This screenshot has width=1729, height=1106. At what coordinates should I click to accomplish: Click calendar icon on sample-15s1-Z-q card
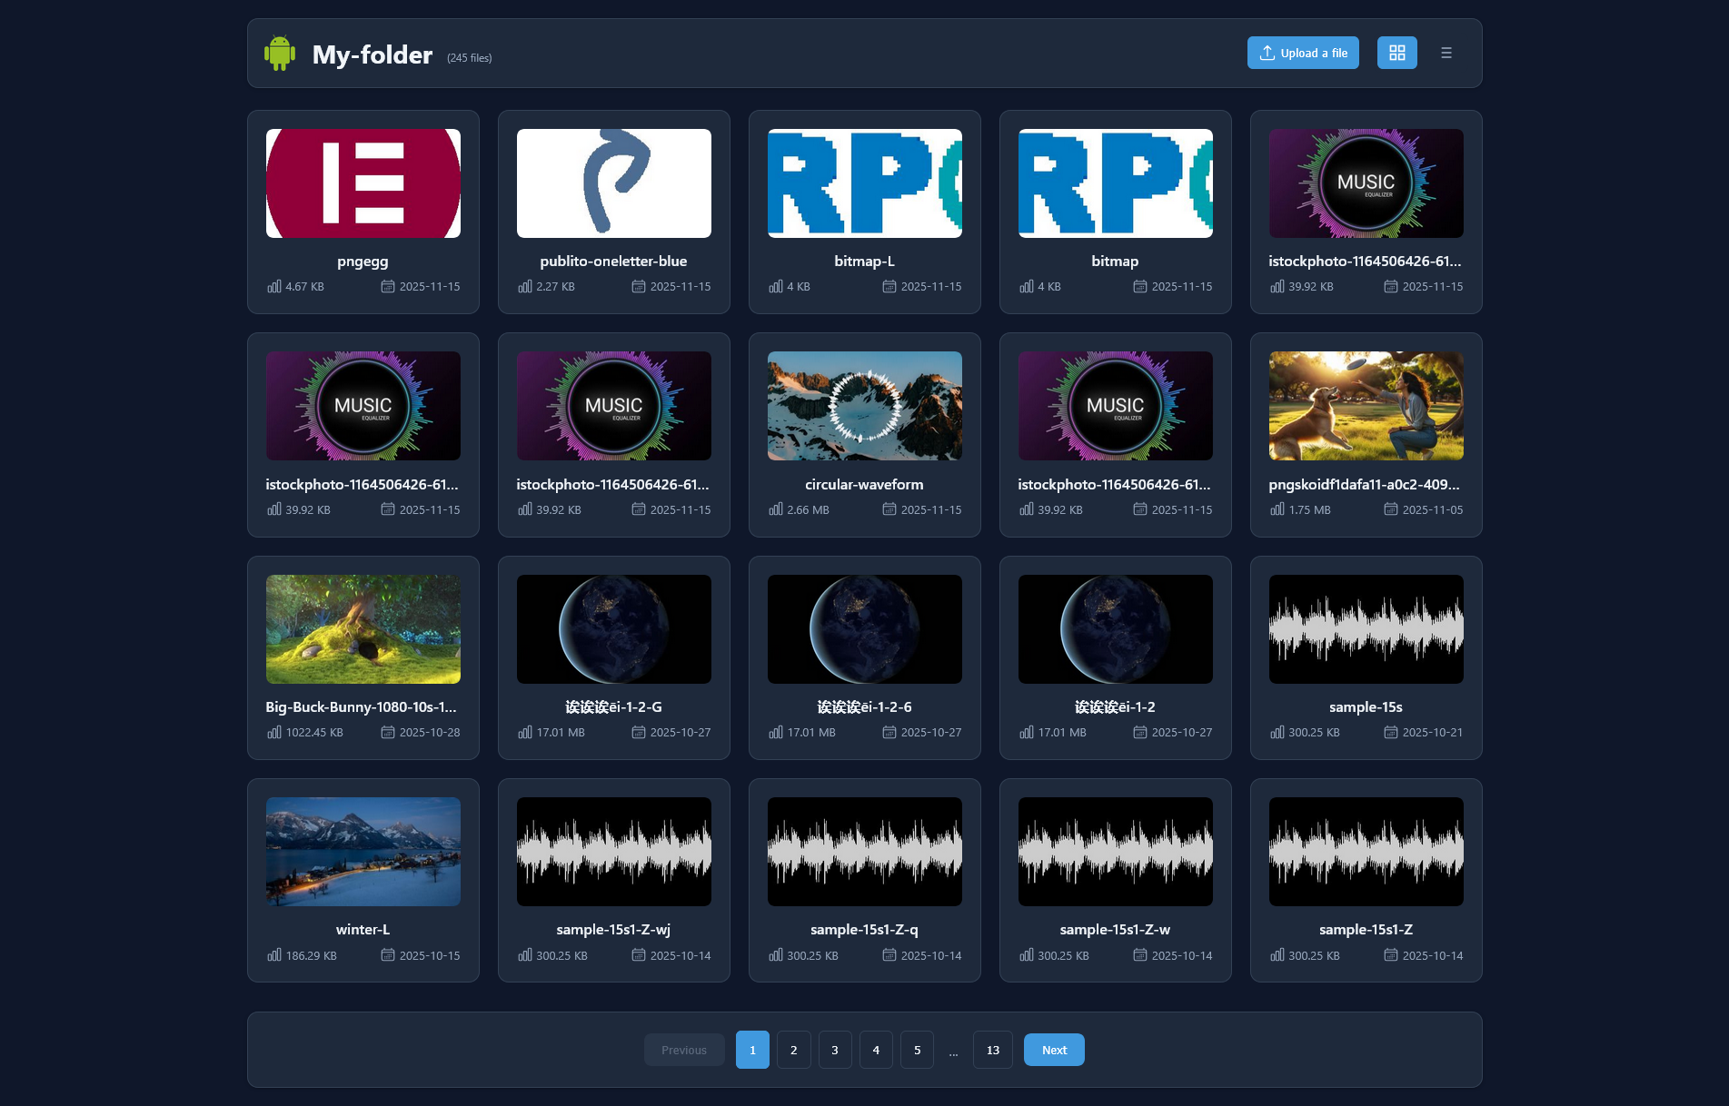pos(889,955)
